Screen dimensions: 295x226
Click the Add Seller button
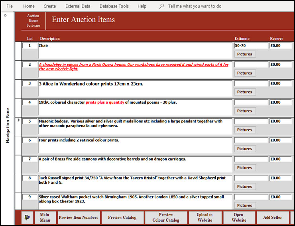tap(273, 218)
